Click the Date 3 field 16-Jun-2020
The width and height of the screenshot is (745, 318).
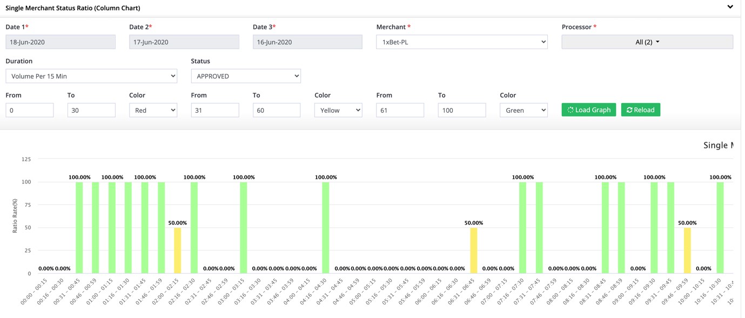pyautogui.click(x=307, y=42)
